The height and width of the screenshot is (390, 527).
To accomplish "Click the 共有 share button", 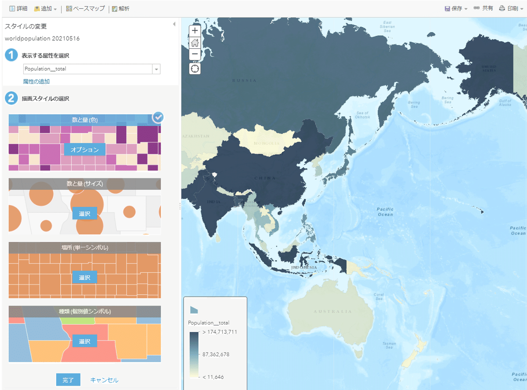I will 484,8.
